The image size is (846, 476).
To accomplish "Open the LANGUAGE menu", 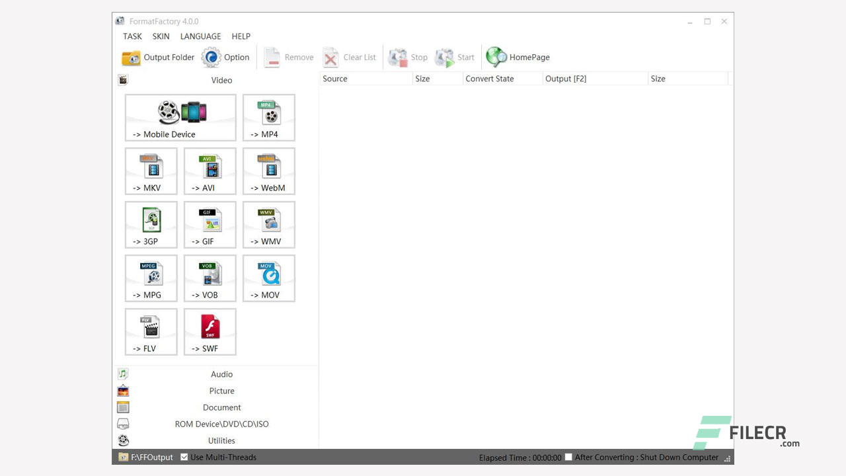I will [200, 36].
